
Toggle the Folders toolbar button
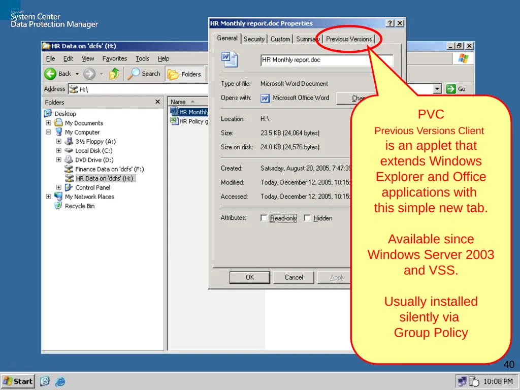pyautogui.click(x=184, y=74)
